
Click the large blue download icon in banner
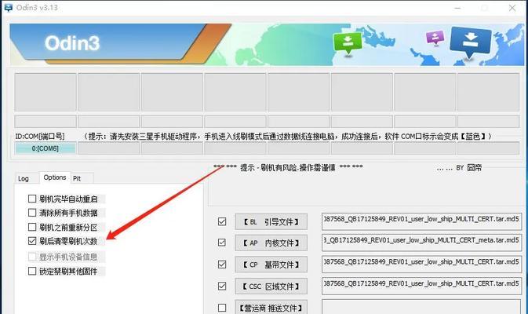[470, 42]
